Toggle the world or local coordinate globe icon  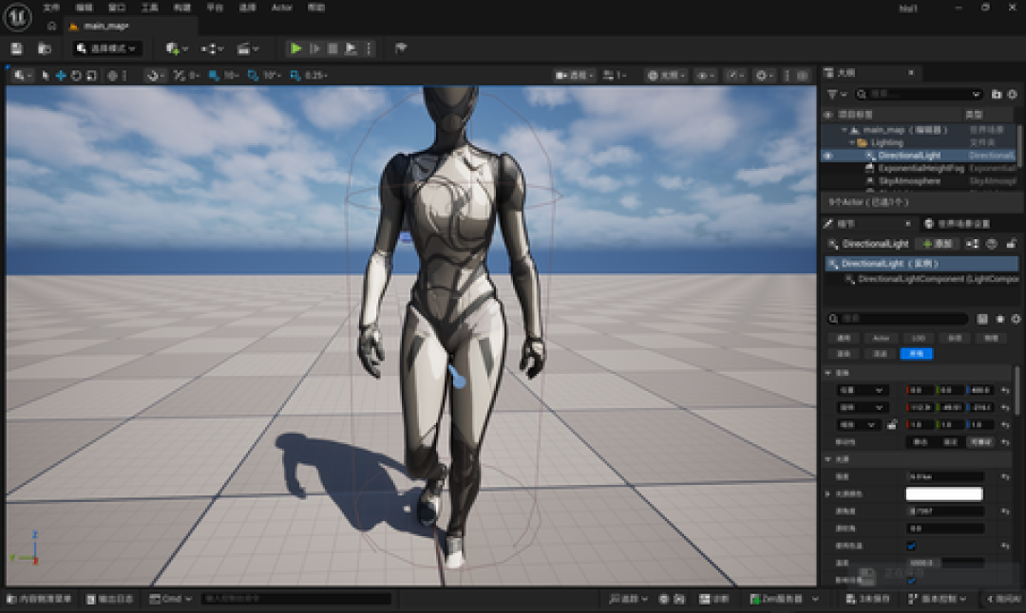(112, 76)
